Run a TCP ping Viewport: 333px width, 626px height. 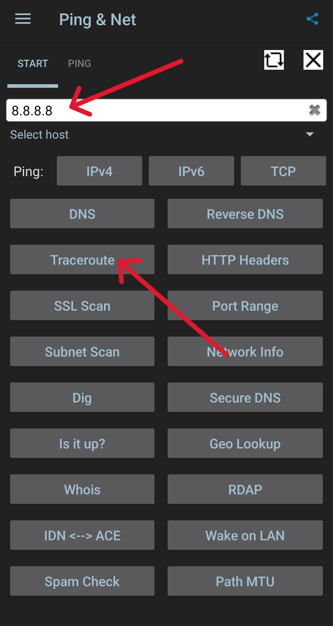pyautogui.click(x=283, y=171)
